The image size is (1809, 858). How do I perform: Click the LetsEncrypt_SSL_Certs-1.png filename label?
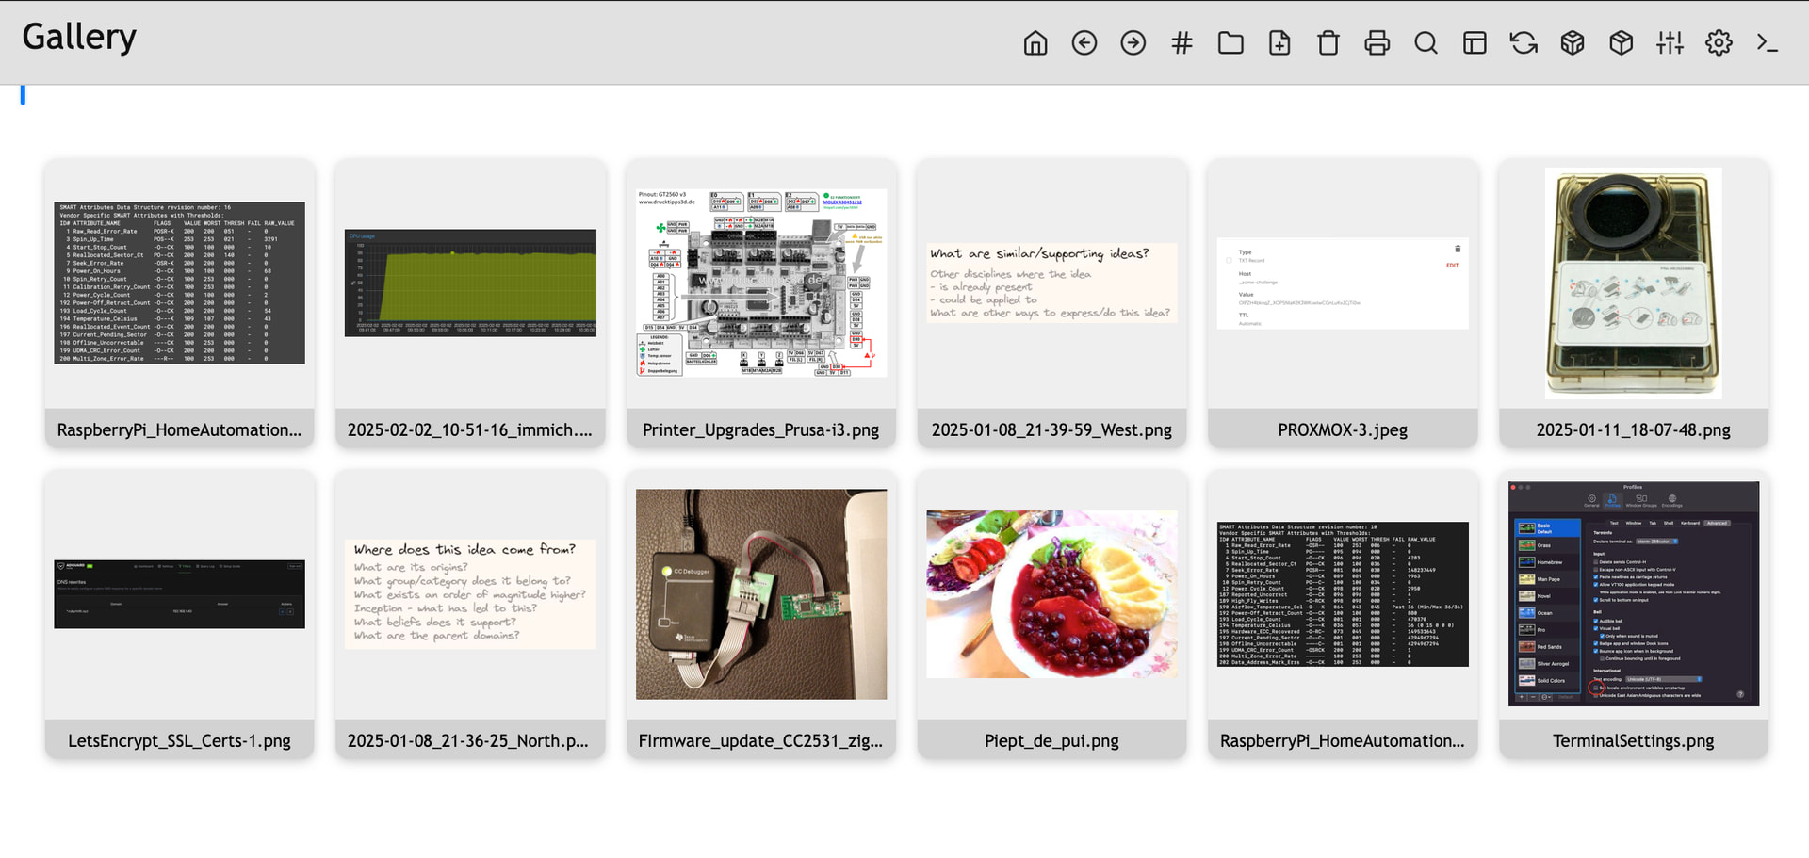179,741
